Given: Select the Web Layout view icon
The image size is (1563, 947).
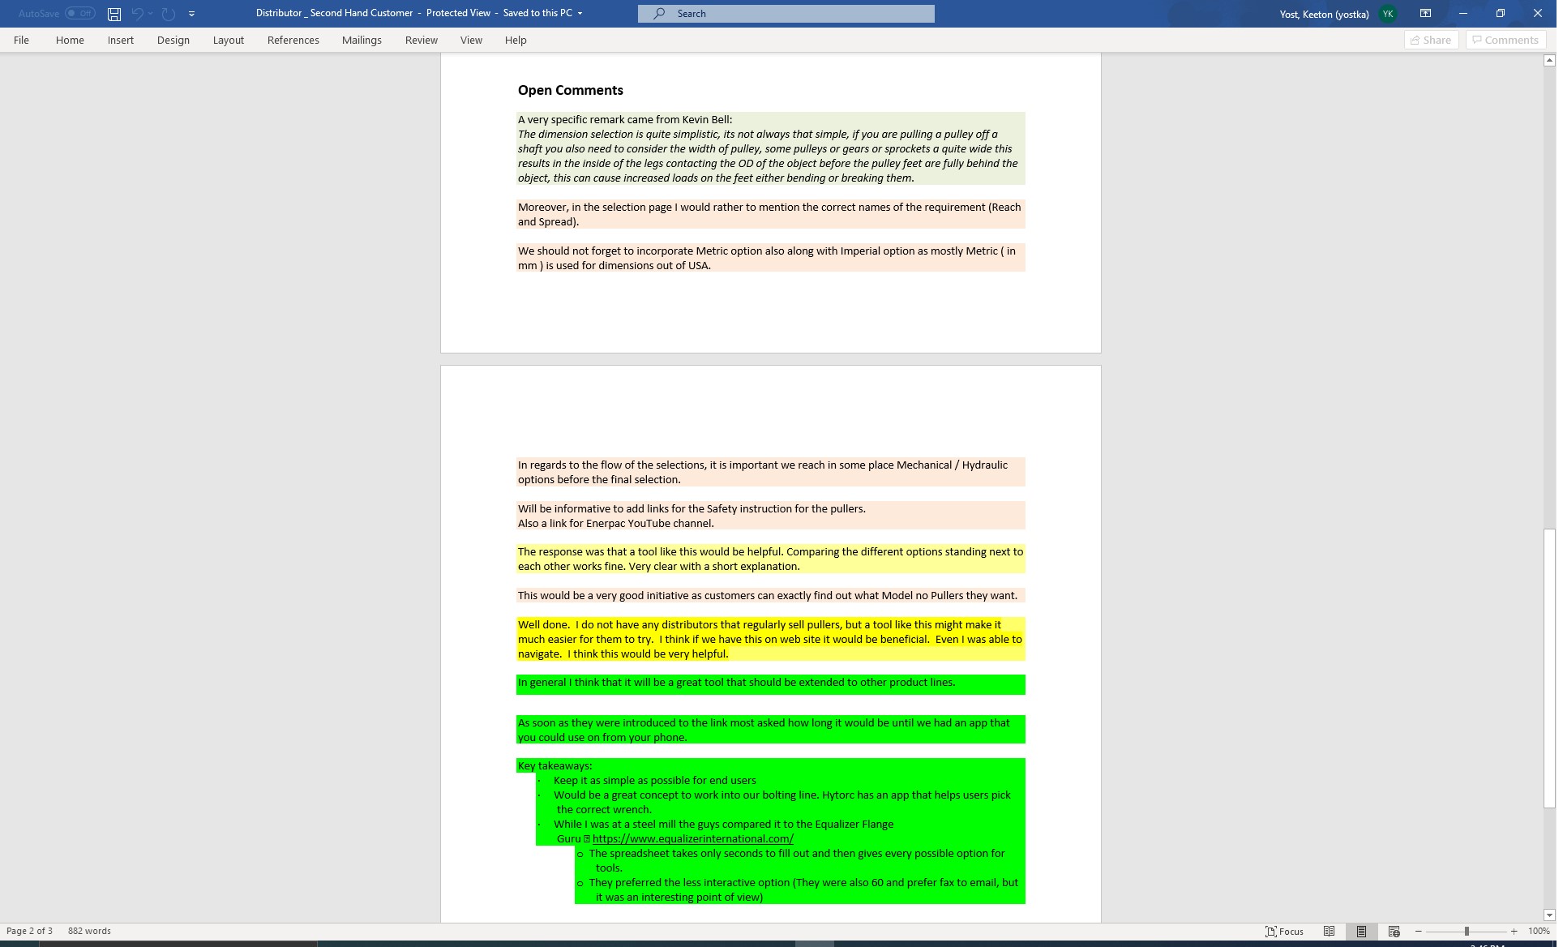Looking at the screenshot, I should (x=1394, y=931).
